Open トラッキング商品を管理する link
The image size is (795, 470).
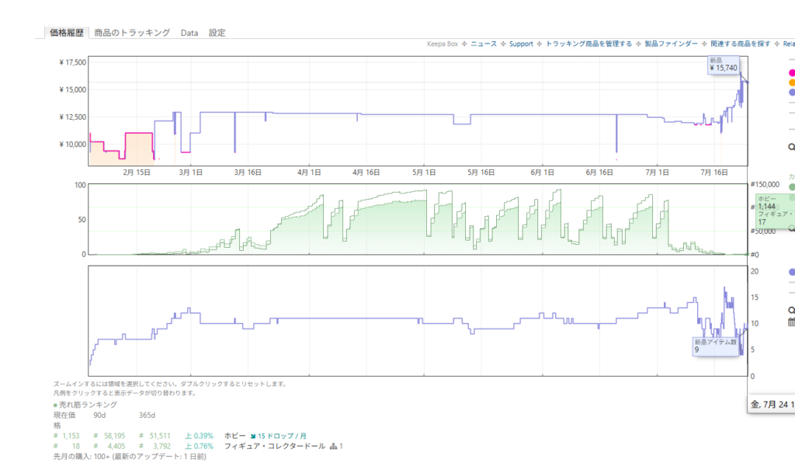tap(588, 44)
